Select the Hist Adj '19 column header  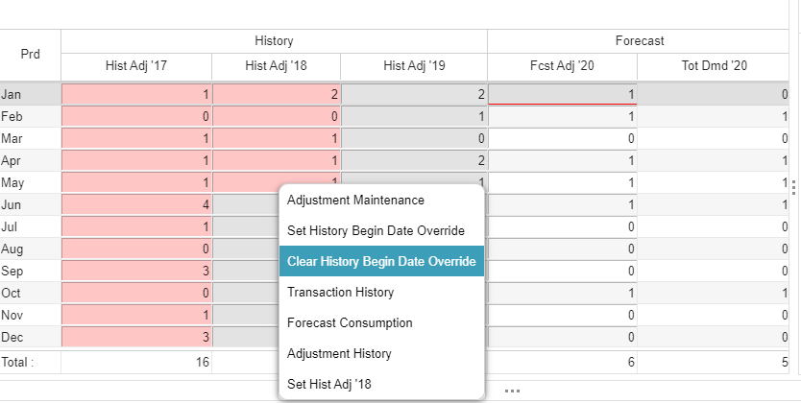pyautogui.click(x=414, y=66)
